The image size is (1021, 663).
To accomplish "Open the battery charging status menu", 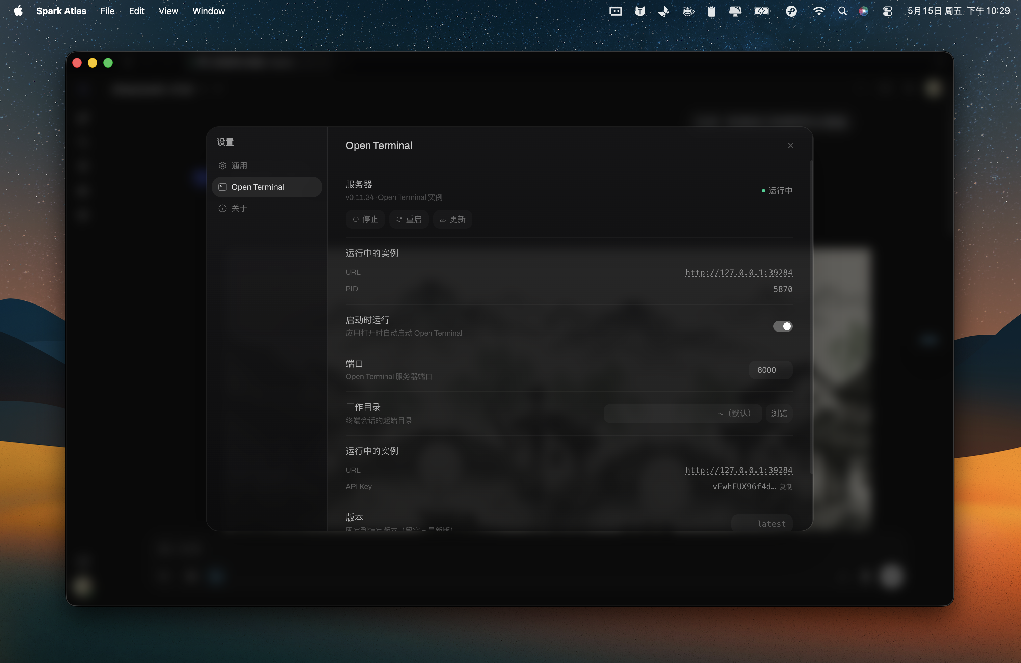I will coord(762,11).
